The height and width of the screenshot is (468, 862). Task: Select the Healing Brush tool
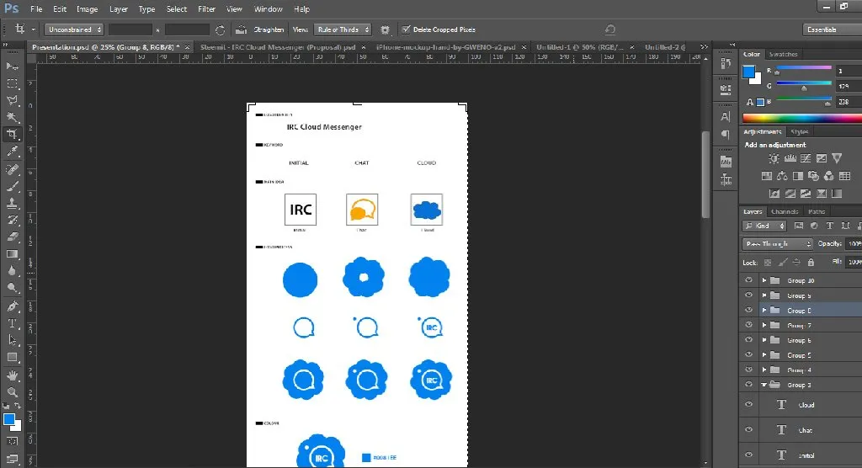(12, 169)
